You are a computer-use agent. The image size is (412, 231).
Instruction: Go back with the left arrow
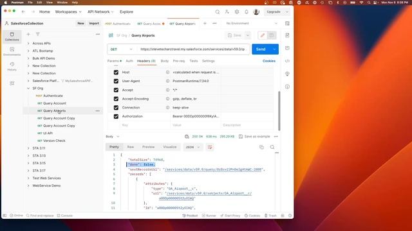(x=23, y=12)
